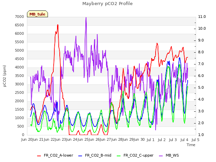Click the 5500 left axis tick
This screenshot has width=216, height=162.
pyautogui.click(x=20, y=42)
